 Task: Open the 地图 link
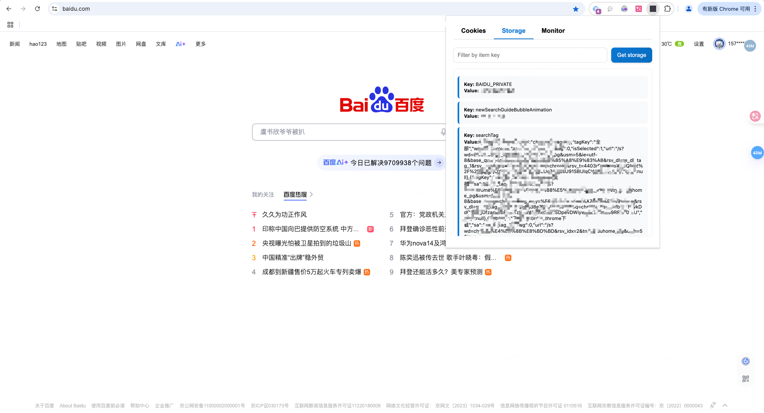click(x=61, y=44)
